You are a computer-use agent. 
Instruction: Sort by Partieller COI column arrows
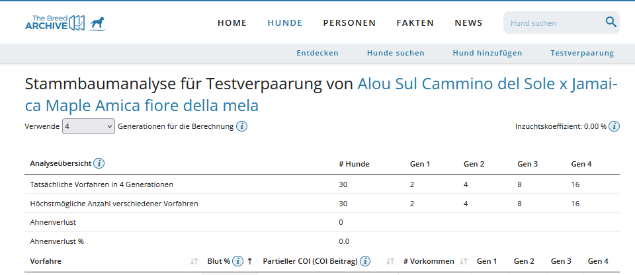click(390, 261)
